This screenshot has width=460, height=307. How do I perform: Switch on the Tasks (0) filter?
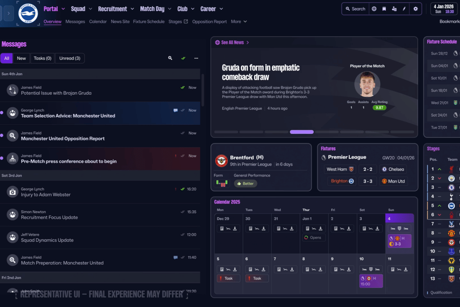(x=42, y=58)
